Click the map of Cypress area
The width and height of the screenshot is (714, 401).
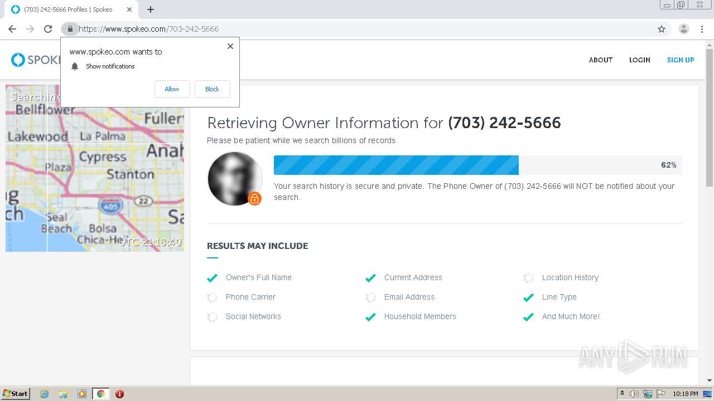click(95, 168)
